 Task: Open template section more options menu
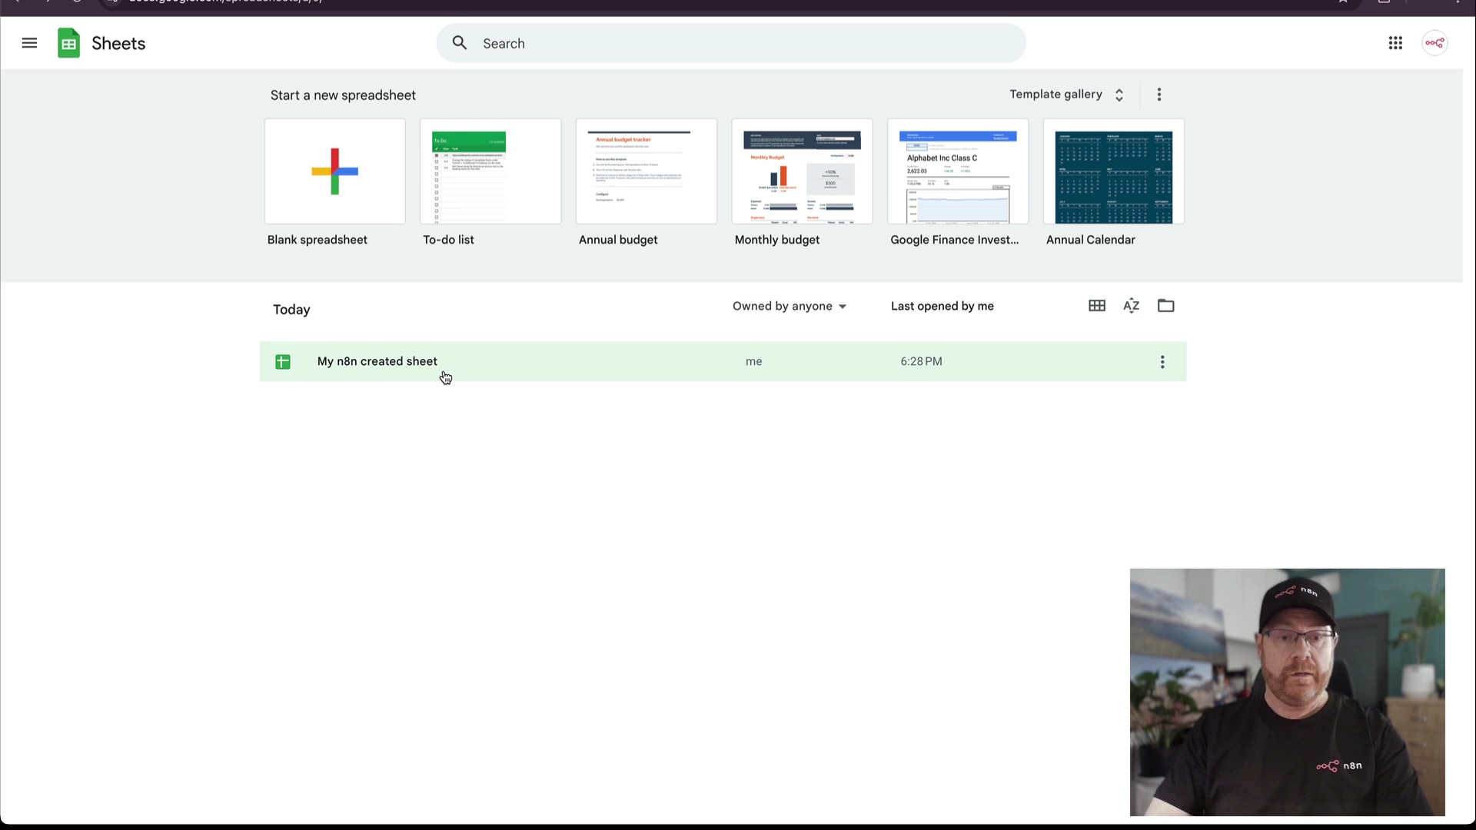[1159, 95]
